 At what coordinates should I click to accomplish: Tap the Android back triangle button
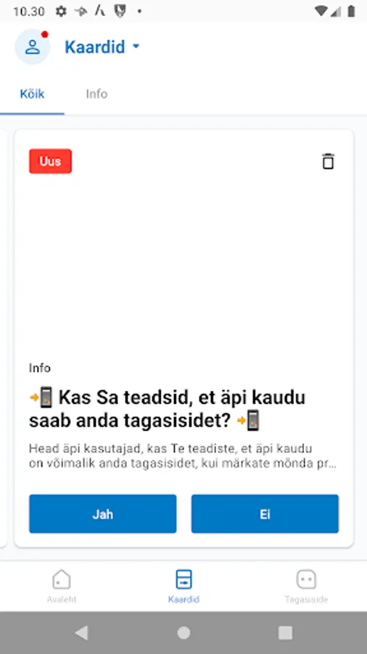click(81, 633)
